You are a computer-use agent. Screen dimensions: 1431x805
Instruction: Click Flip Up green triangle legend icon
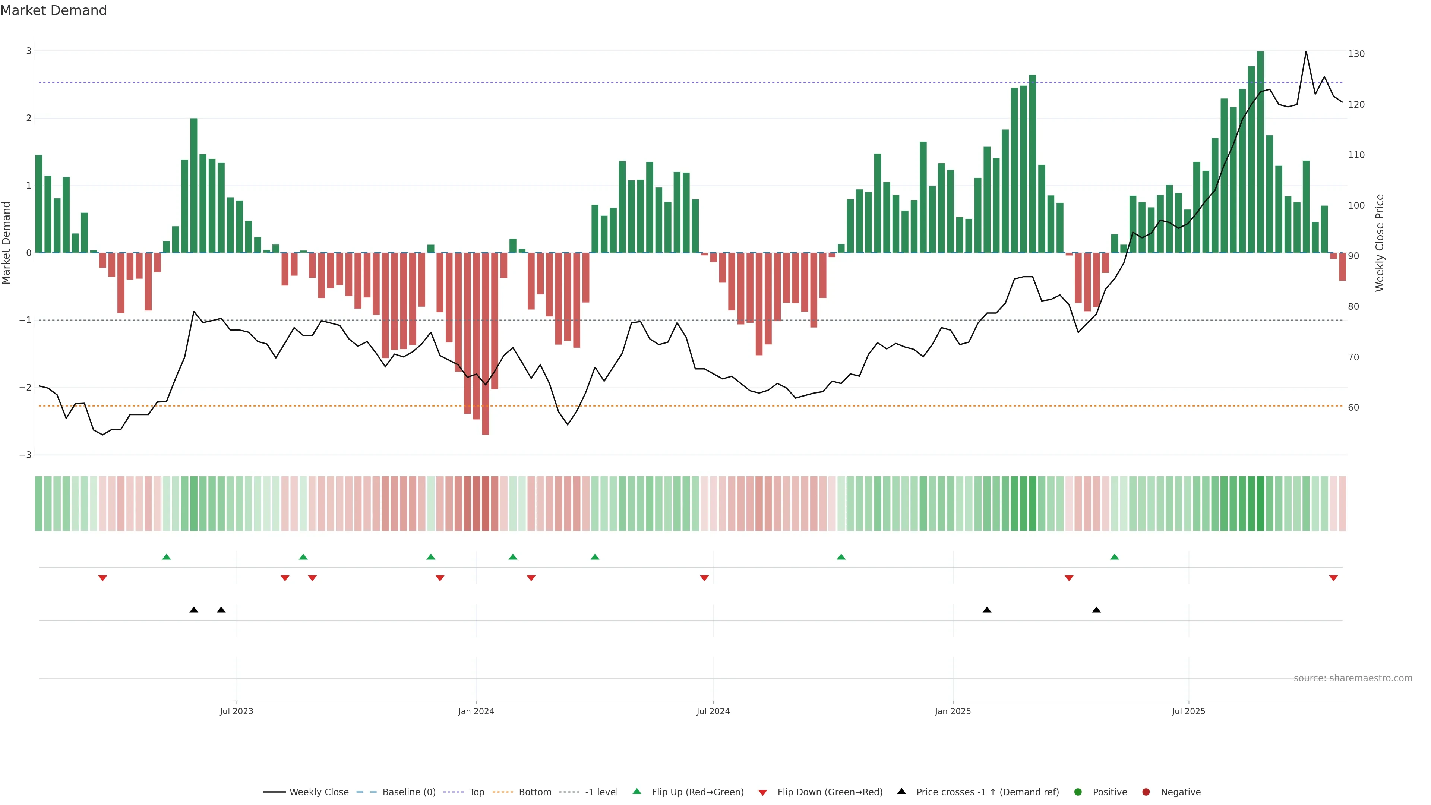click(x=637, y=791)
